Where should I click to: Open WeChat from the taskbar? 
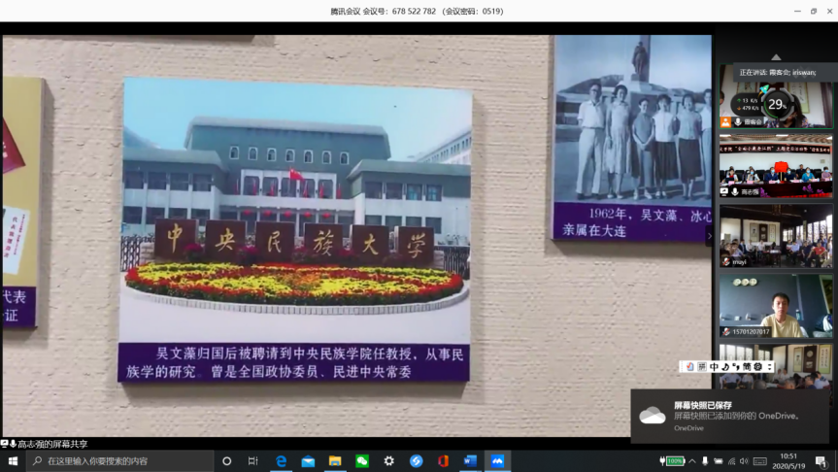[362, 461]
